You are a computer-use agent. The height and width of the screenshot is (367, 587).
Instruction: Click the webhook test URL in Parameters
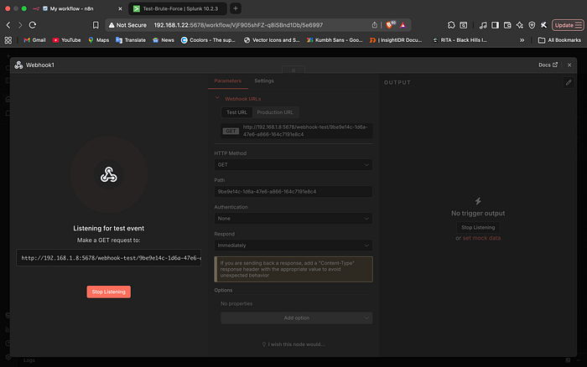click(305, 131)
